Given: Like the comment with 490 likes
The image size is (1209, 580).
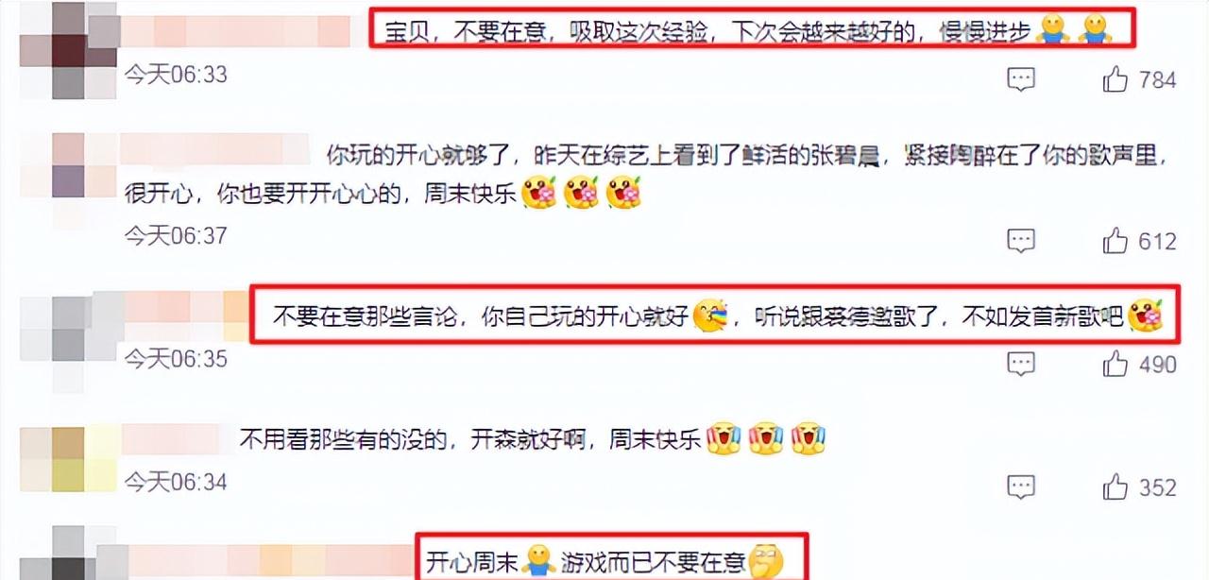Looking at the screenshot, I should click(1115, 363).
